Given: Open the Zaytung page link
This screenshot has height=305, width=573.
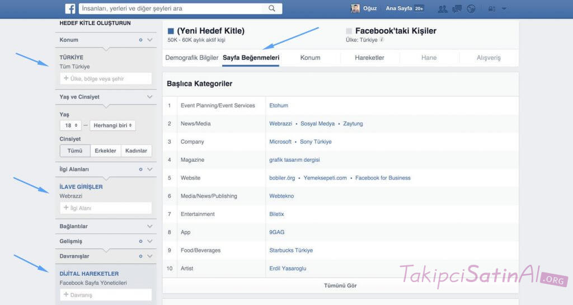Looking at the screenshot, I should 353,124.
